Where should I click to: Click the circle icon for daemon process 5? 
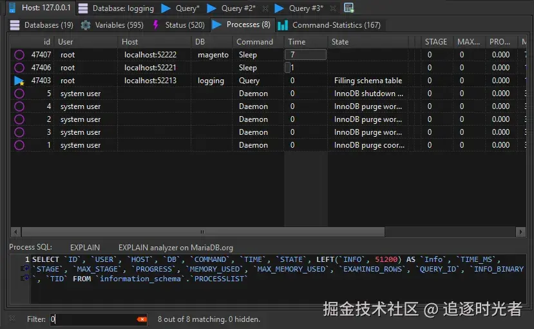point(19,94)
